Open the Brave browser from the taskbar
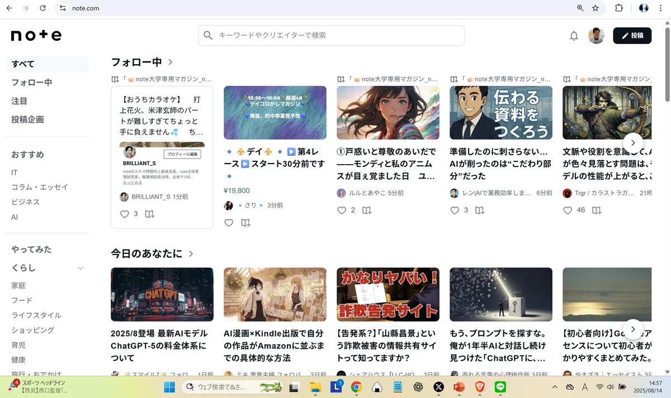This screenshot has width=671, height=398. click(479, 387)
